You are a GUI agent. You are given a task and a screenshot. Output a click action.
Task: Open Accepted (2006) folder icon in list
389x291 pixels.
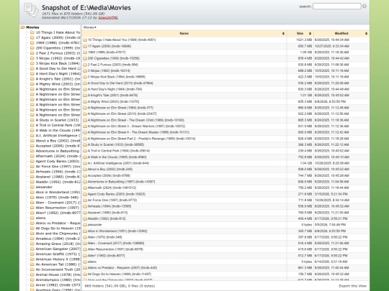(x=85, y=175)
